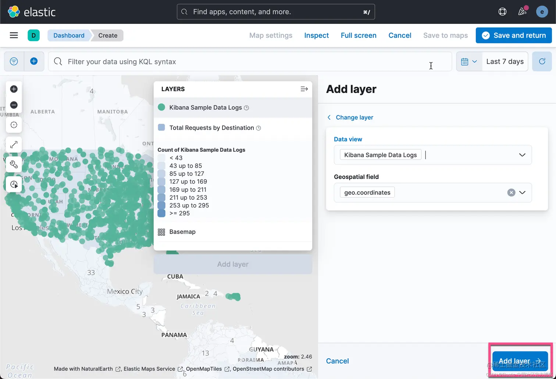This screenshot has height=379, width=556.
Task: Click the Elastic logo
Action: click(x=32, y=12)
